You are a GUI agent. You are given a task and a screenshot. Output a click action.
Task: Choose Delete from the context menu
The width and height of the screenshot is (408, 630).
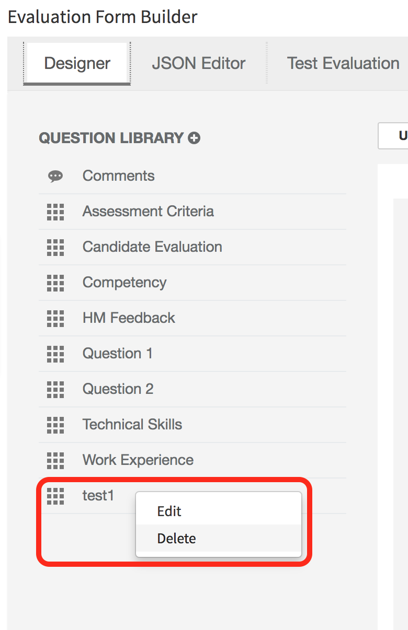point(176,538)
